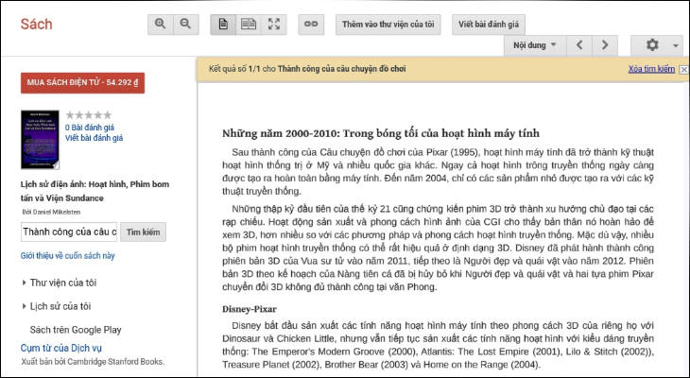Click the Tìm kiếm button
690x378 pixels.
pos(144,232)
